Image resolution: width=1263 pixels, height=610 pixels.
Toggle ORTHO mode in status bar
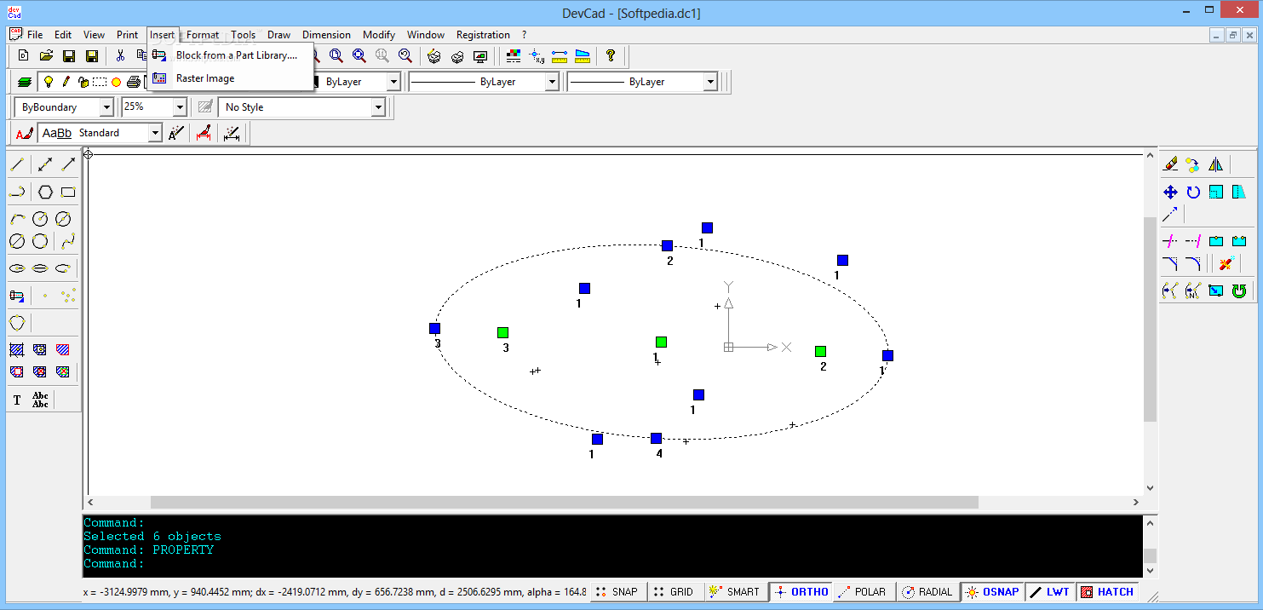[x=800, y=591]
